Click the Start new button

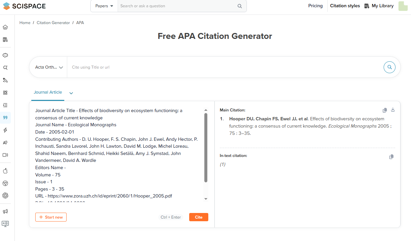[x=51, y=217]
